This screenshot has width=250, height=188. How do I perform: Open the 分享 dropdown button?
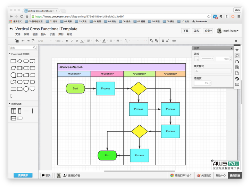click(208, 31)
